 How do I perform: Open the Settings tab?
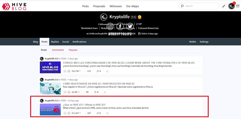[204, 42]
